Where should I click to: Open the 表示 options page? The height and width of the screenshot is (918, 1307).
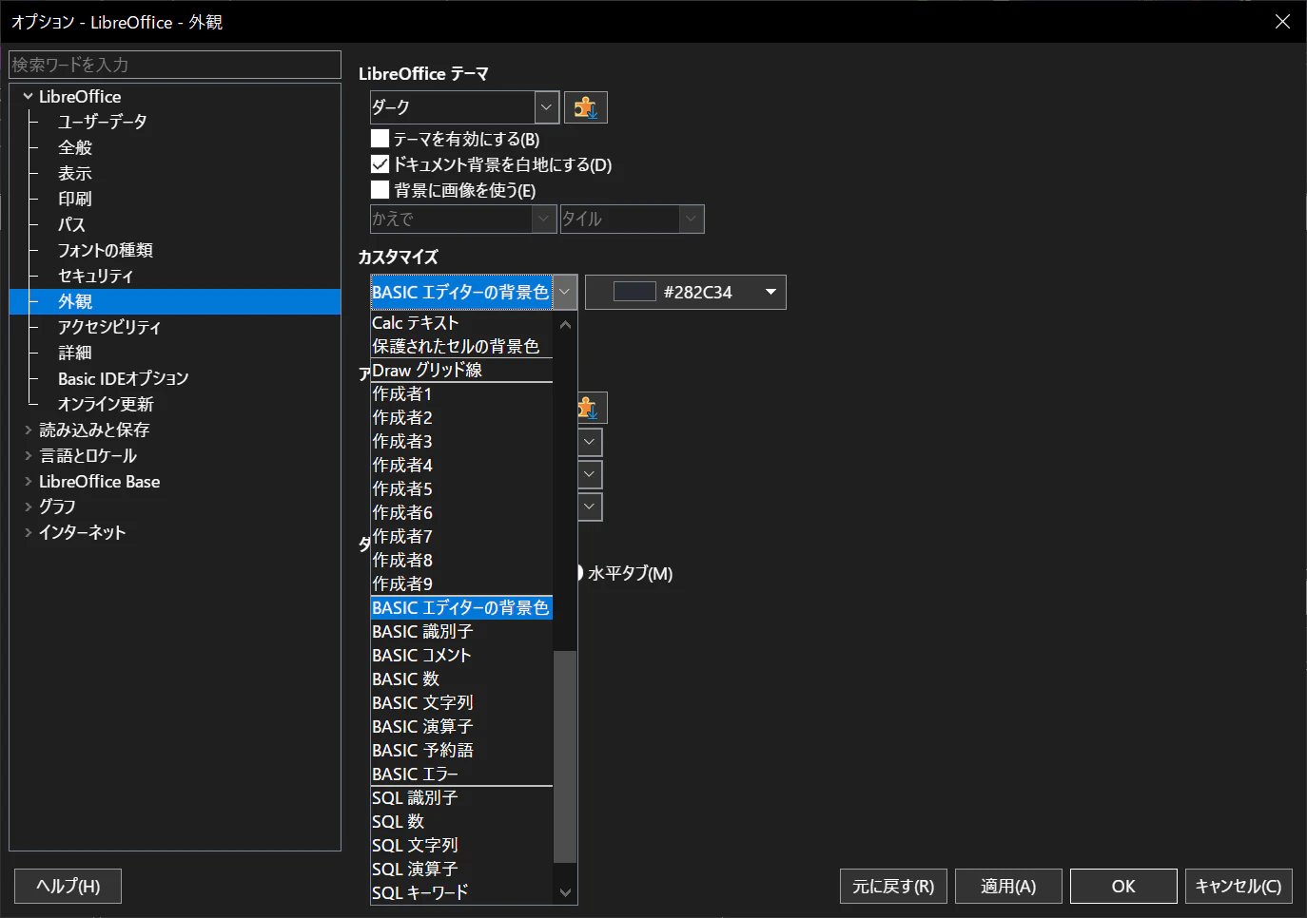(x=75, y=173)
